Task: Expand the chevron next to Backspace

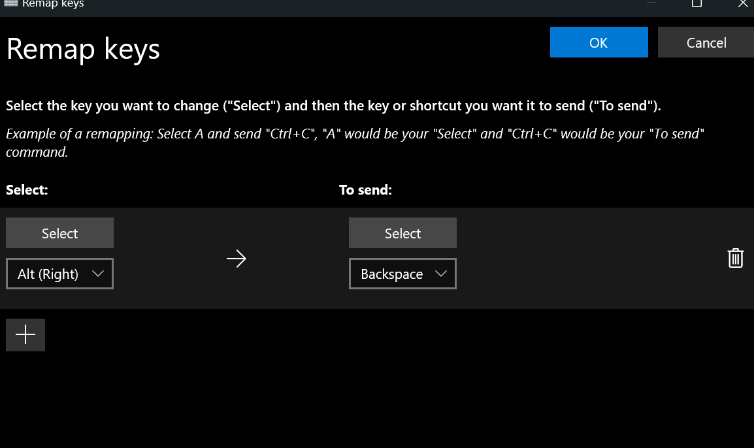Action: pos(442,274)
